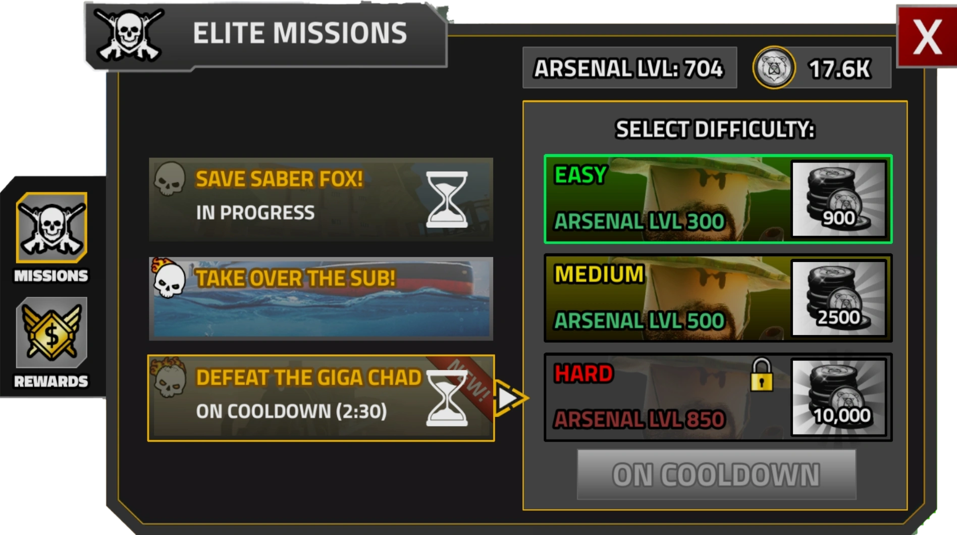Click the On Cooldown button
Screen dimensions: 957x535
(x=716, y=474)
